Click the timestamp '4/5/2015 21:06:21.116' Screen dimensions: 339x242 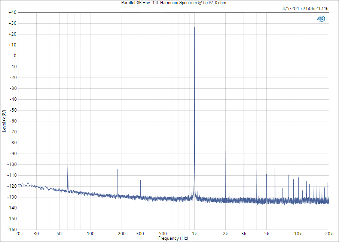point(305,9)
